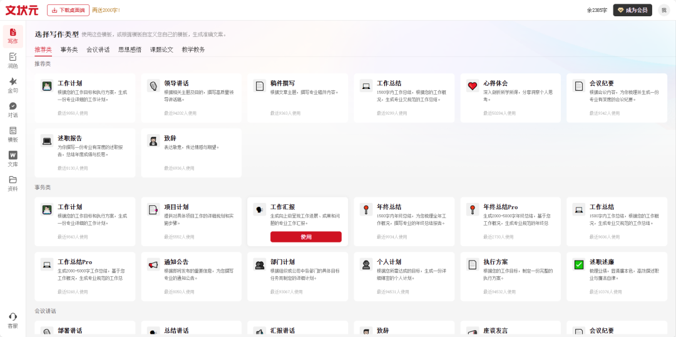The height and width of the screenshot is (337, 676).
Task: Switch to the 事务类 tab
Action: 69,49
